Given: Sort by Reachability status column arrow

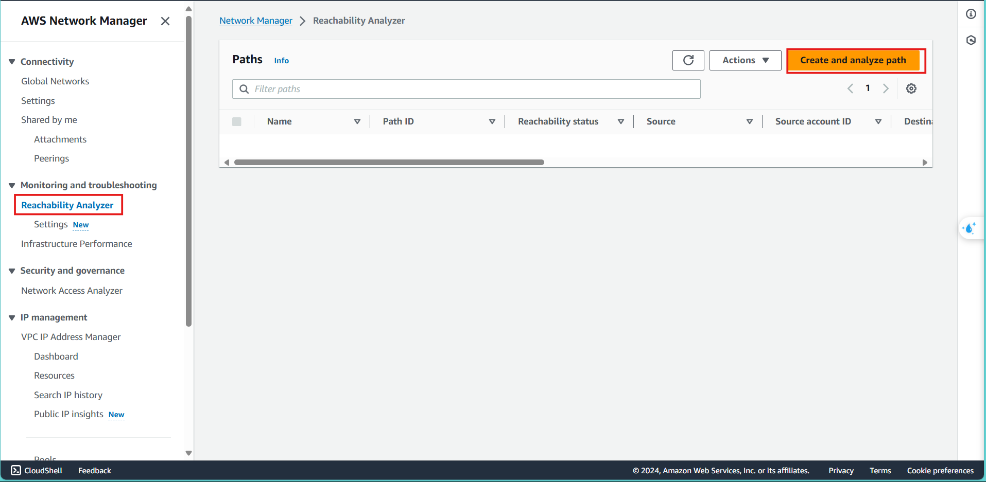Looking at the screenshot, I should pos(620,121).
